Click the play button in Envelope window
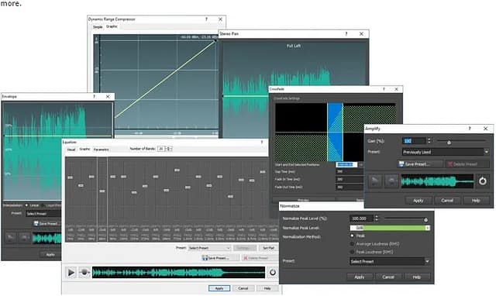The height and width of the screenshot is (296, 496). click(x=10, y=237)
